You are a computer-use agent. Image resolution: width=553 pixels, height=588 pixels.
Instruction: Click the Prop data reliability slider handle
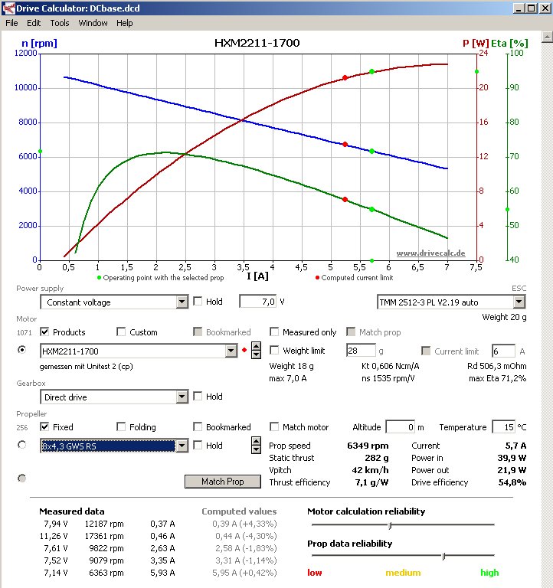point(443,556)
